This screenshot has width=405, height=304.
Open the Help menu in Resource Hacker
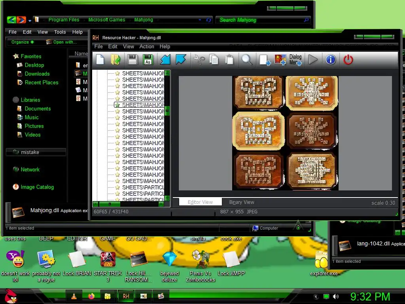pyautogui.click(x=165, y=47)
